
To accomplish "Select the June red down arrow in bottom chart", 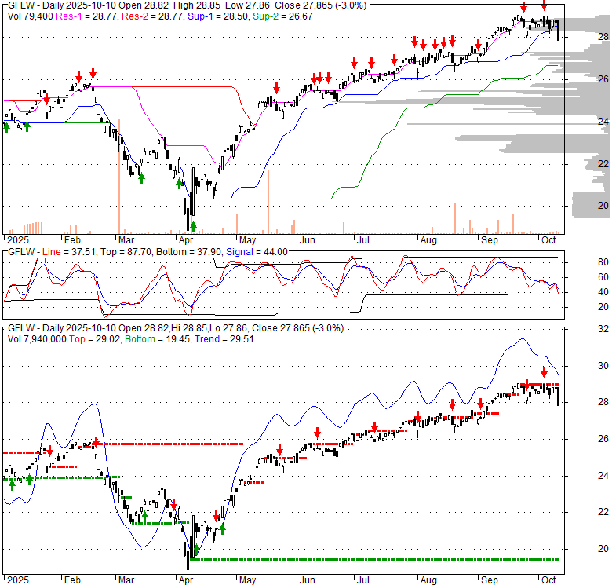I will pos(317,432).
